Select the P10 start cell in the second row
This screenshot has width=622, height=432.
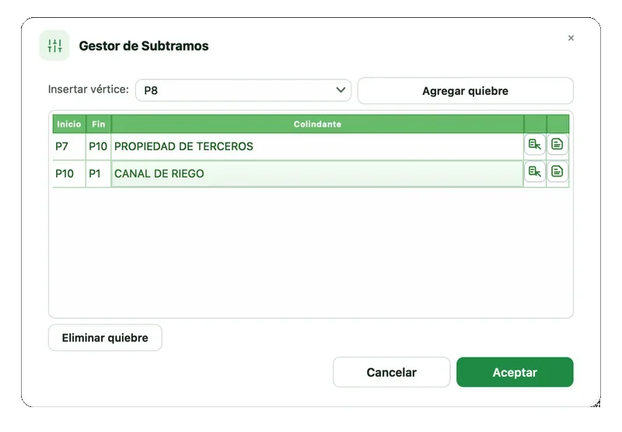click(69, 174)
